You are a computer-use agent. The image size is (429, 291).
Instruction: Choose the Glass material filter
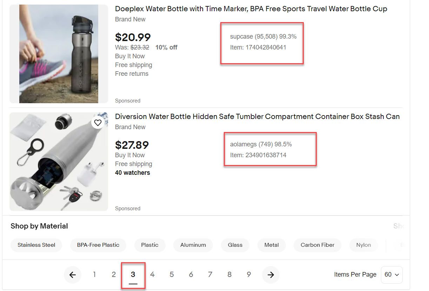[x=235, y=245]
